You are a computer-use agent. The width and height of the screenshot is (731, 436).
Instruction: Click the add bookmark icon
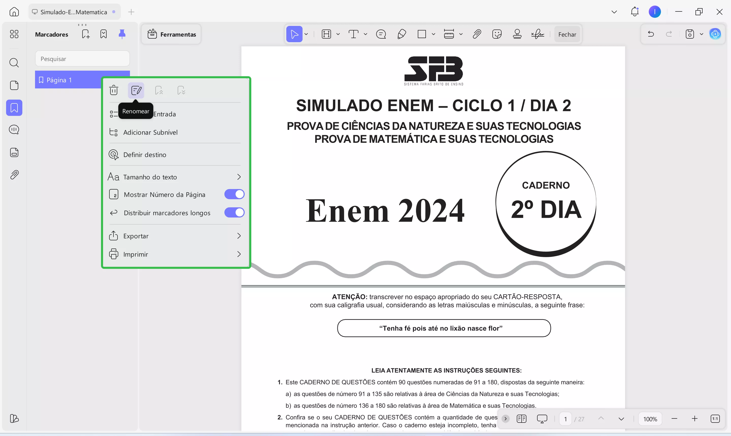point(85,34)
